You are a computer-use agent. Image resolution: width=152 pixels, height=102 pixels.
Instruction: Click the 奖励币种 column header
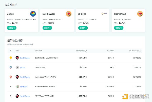(110, 51)
